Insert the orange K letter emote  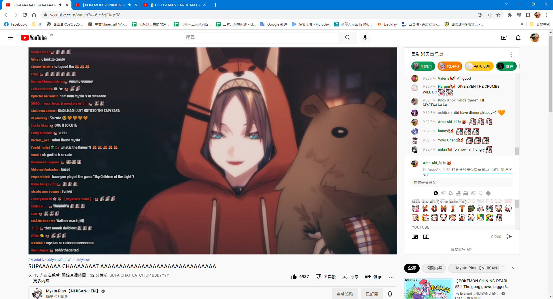(x=425, y=208)
